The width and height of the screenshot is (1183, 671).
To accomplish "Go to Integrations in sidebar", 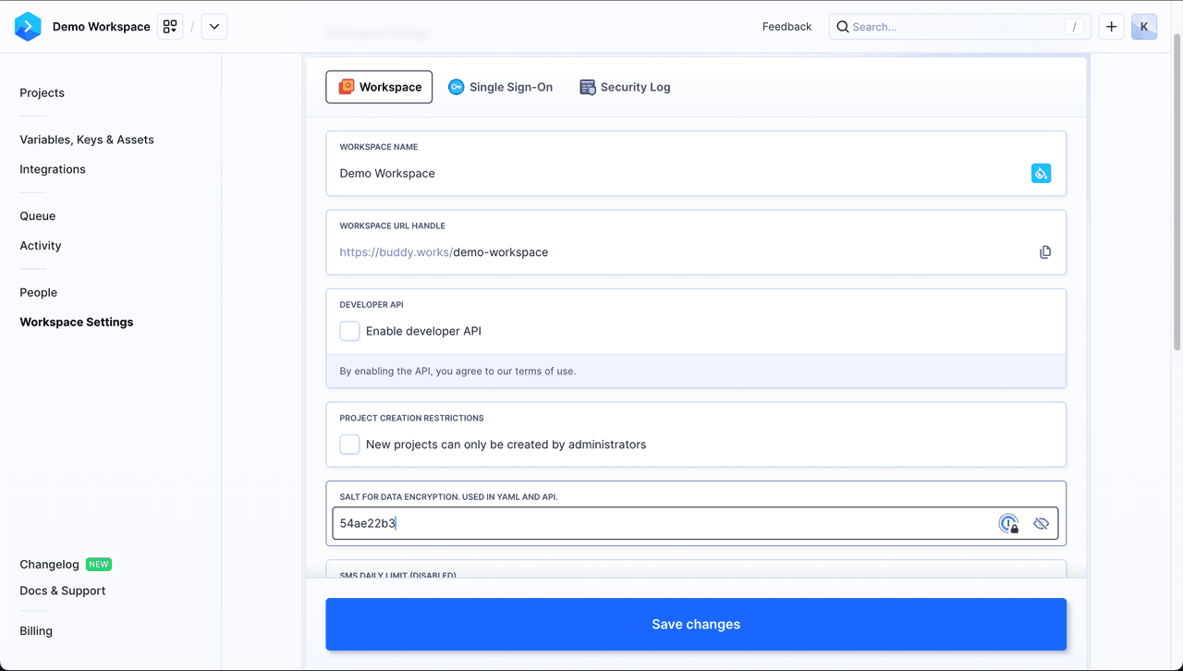I will coord(53,169).
